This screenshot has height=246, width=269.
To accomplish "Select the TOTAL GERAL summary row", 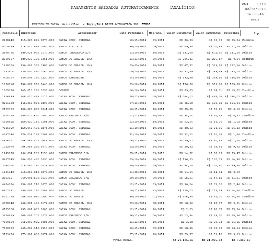I will 123,240.
